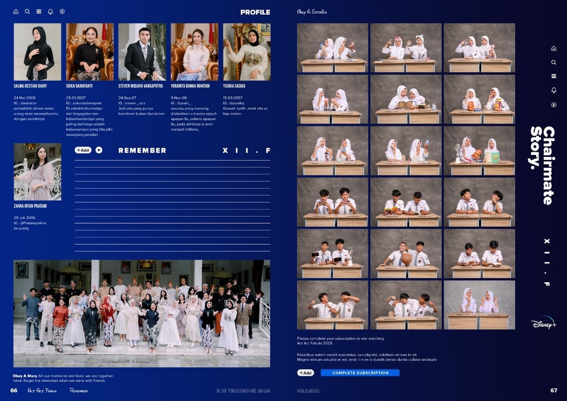Image resolution: width=567 pixels, height=401 pixels.
Task: Click 'Please complete your subscription to star watching.'
Action: click(x=341, y=339)
